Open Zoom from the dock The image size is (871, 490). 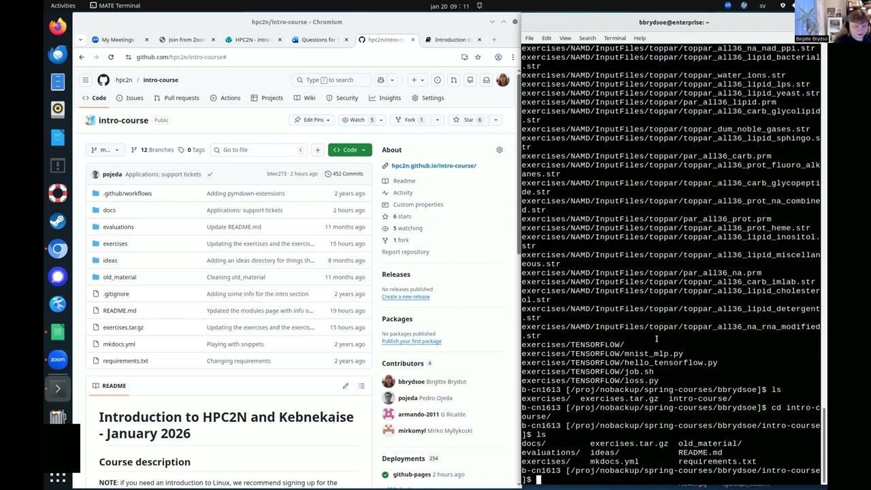(58, 359)
